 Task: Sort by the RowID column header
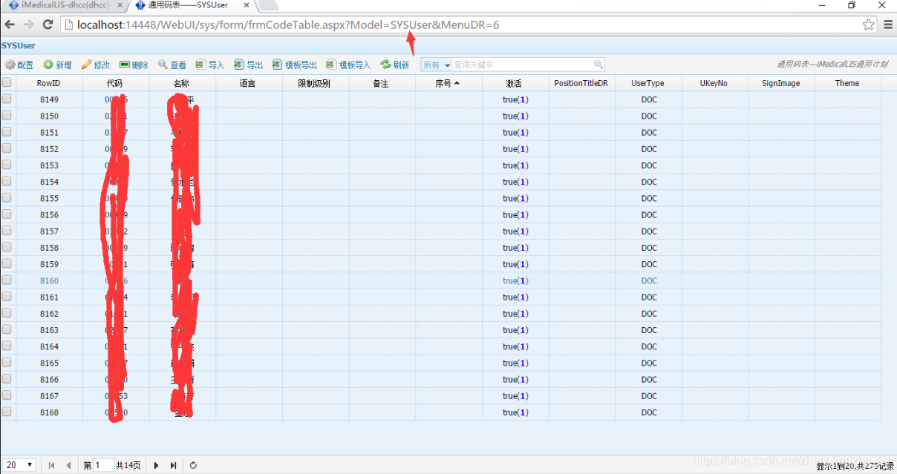point(49,83)
